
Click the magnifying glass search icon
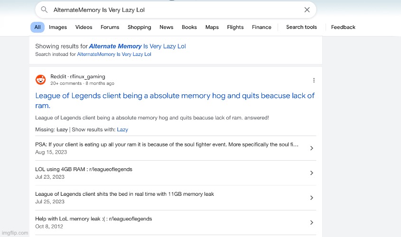click(x=45, y=9)
